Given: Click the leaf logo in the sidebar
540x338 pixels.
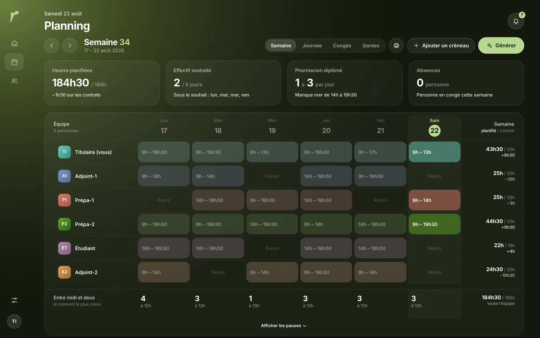Looking at the screenshot, I should tap(14, 16).
